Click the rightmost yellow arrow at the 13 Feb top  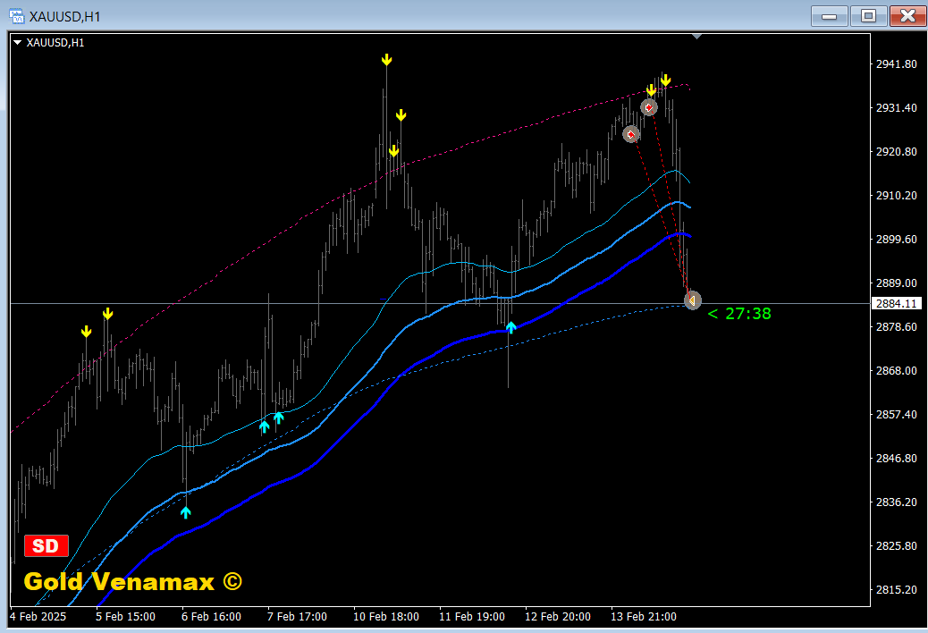[x=666, y=80]
